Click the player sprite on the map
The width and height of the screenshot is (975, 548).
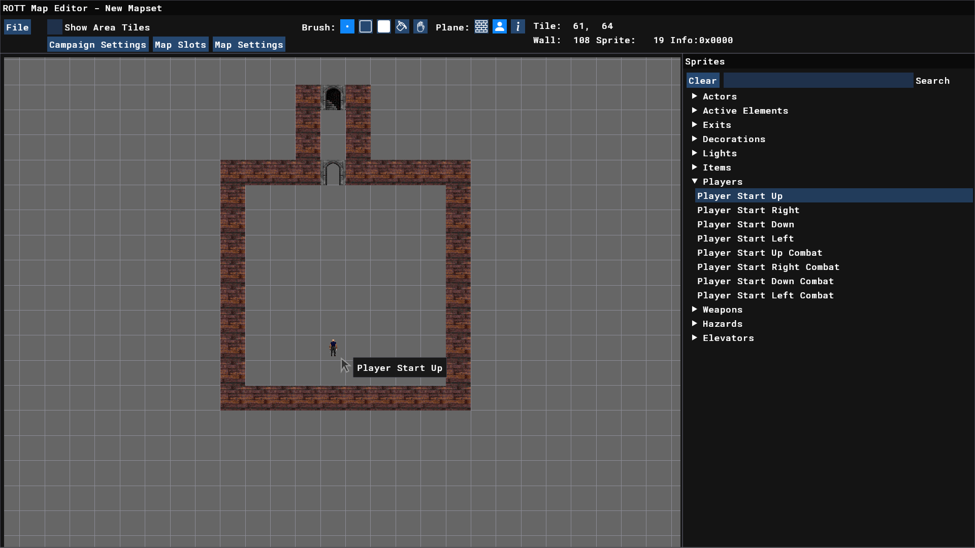point(333,348)
